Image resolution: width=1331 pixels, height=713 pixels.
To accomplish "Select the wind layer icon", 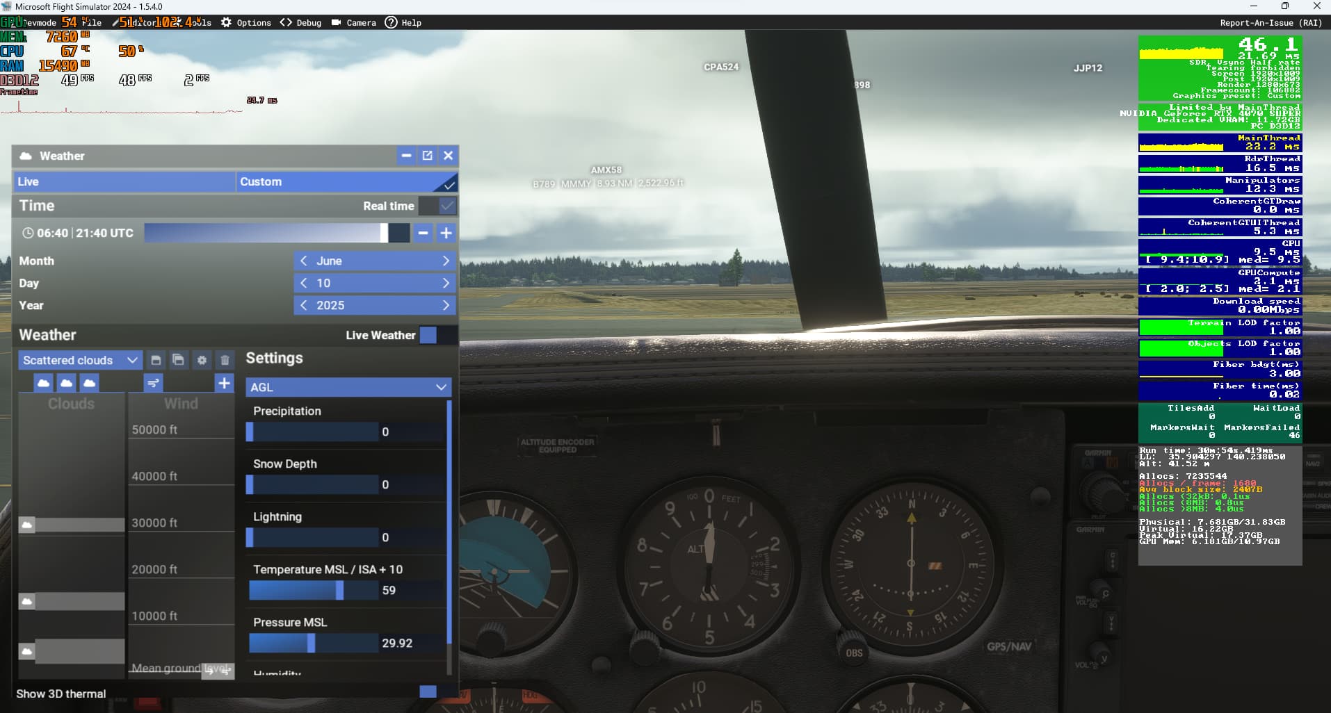I will tap(153, 383).
